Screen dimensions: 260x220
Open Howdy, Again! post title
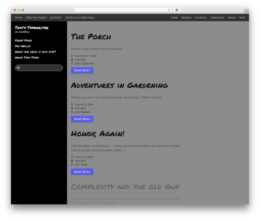(x=98, y=134)
